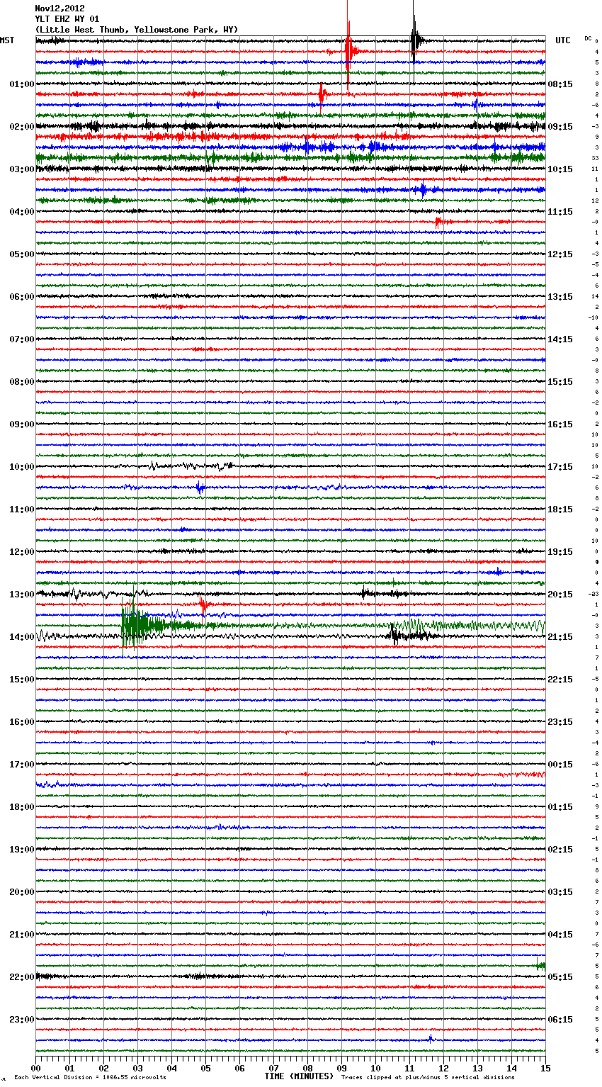Screen dimensions: 602x1087
Task: Select the 02:00 MST hour label
Action: click(x=22, y=127)
